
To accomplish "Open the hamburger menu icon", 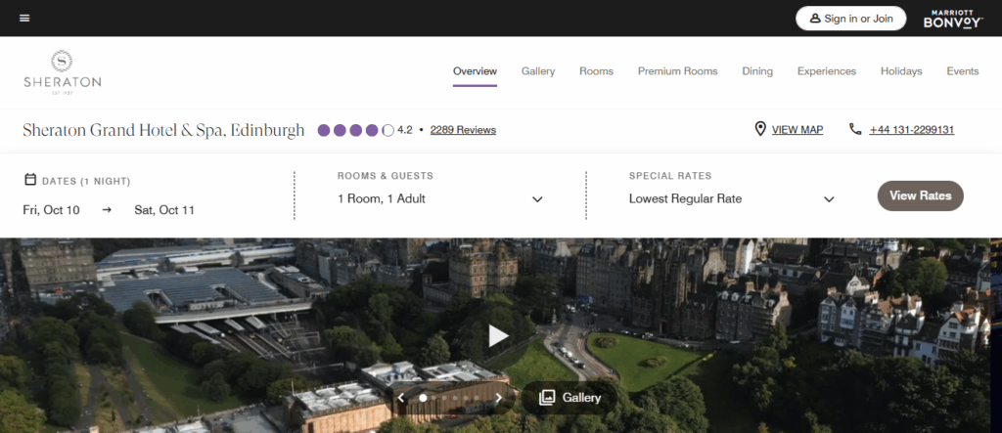I will 24,19.
